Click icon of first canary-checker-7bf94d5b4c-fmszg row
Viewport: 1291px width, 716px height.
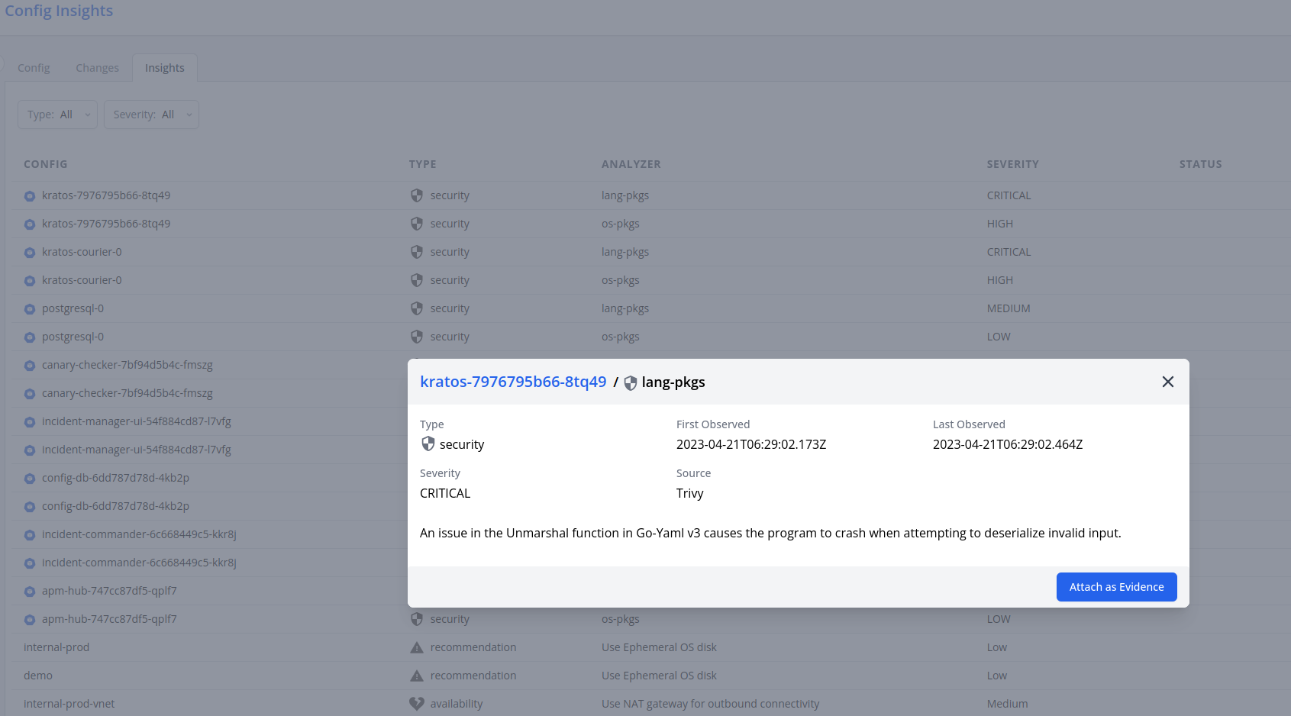tap(30, 366)
